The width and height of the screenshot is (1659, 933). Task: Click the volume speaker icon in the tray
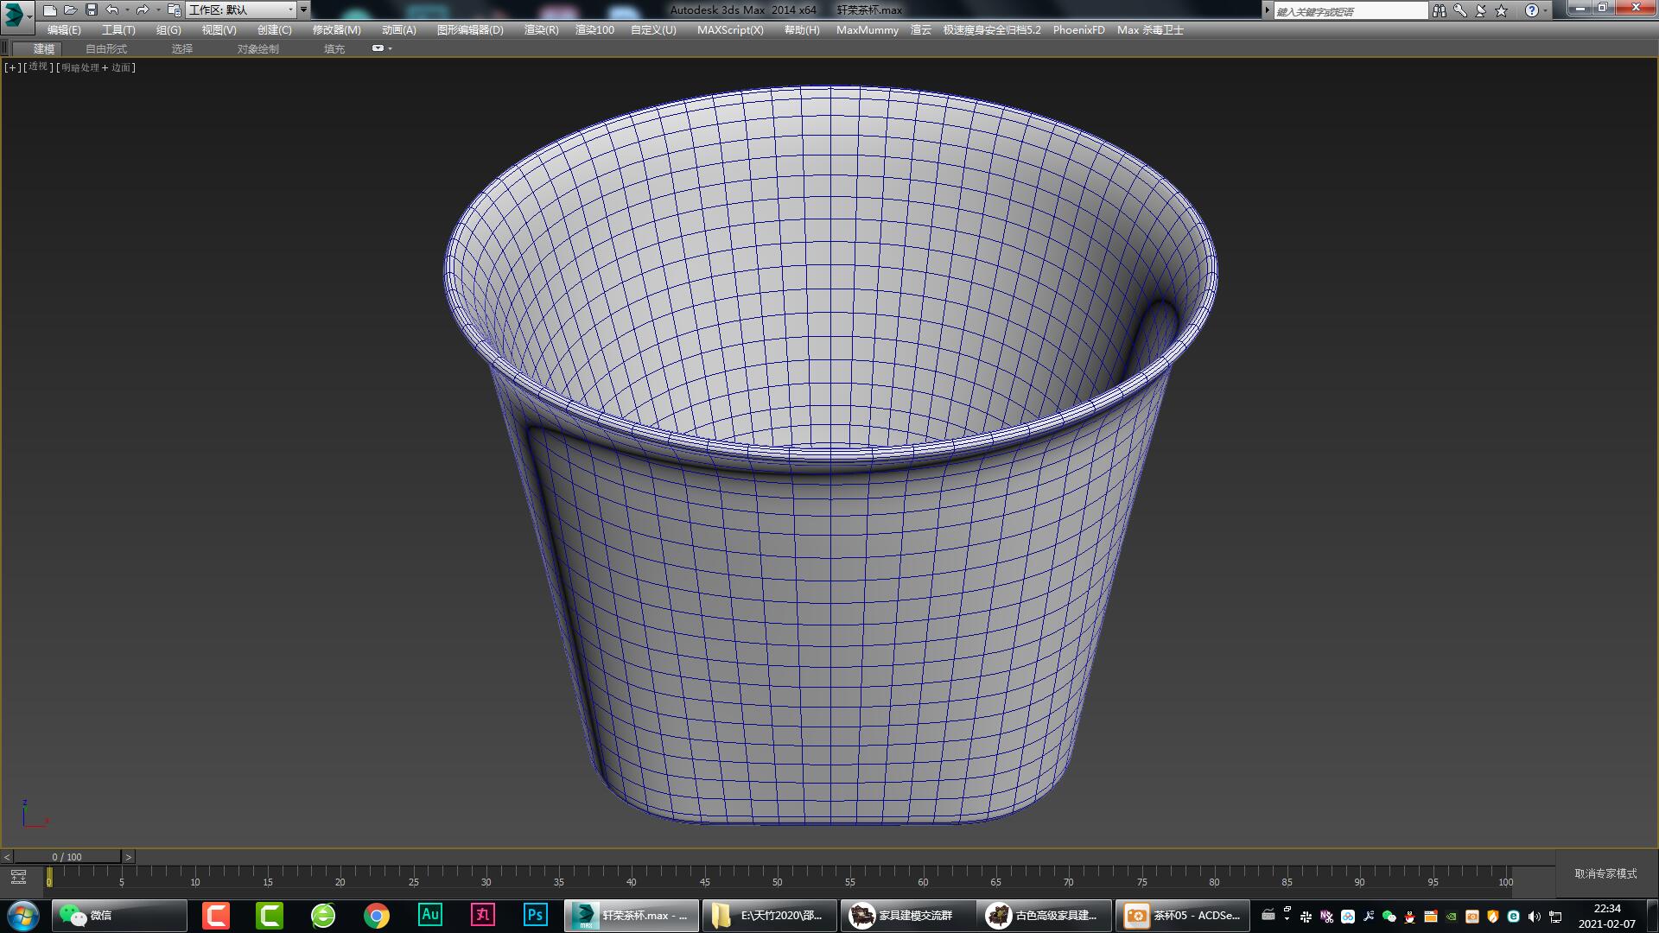pyautogui.click(x=1534, y=915)
